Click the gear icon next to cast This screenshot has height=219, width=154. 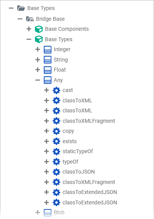tap(56, 90)
